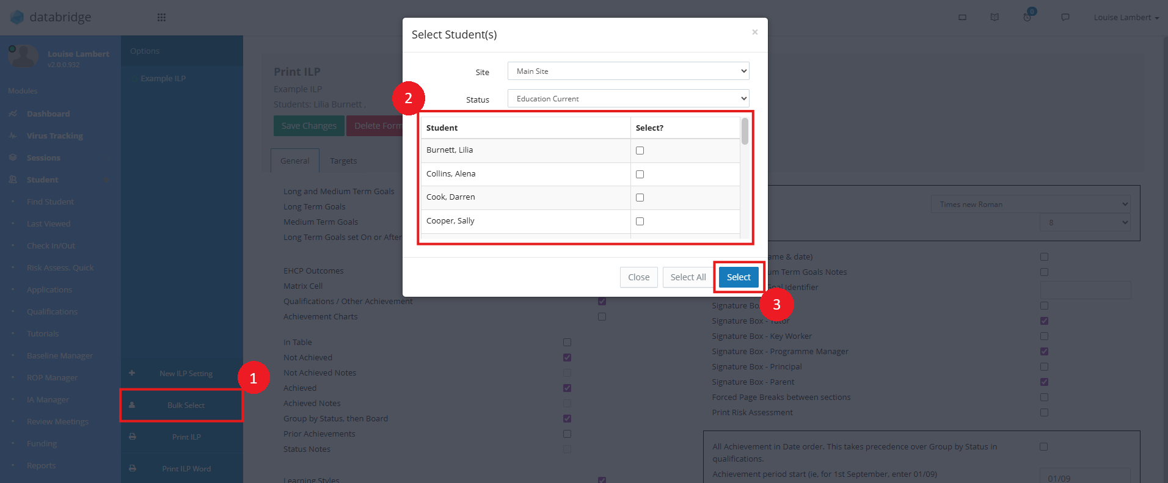
Task: Tick the checkbox for Burnett, Lilia
Action: tap(640, 151)
